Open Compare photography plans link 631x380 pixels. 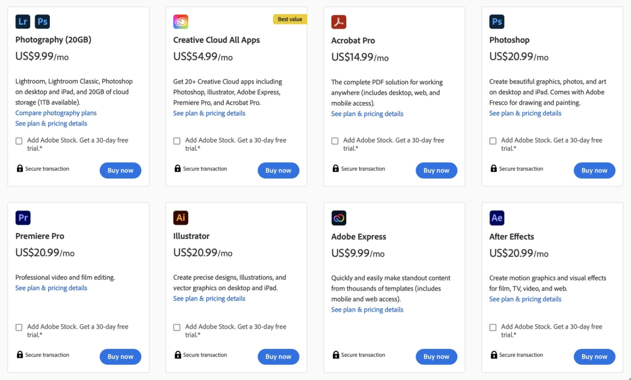[x=56, y=113]
